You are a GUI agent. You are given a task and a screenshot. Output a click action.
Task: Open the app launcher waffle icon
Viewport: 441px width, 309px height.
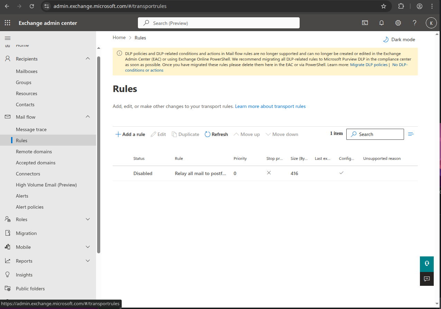(8, 23)
